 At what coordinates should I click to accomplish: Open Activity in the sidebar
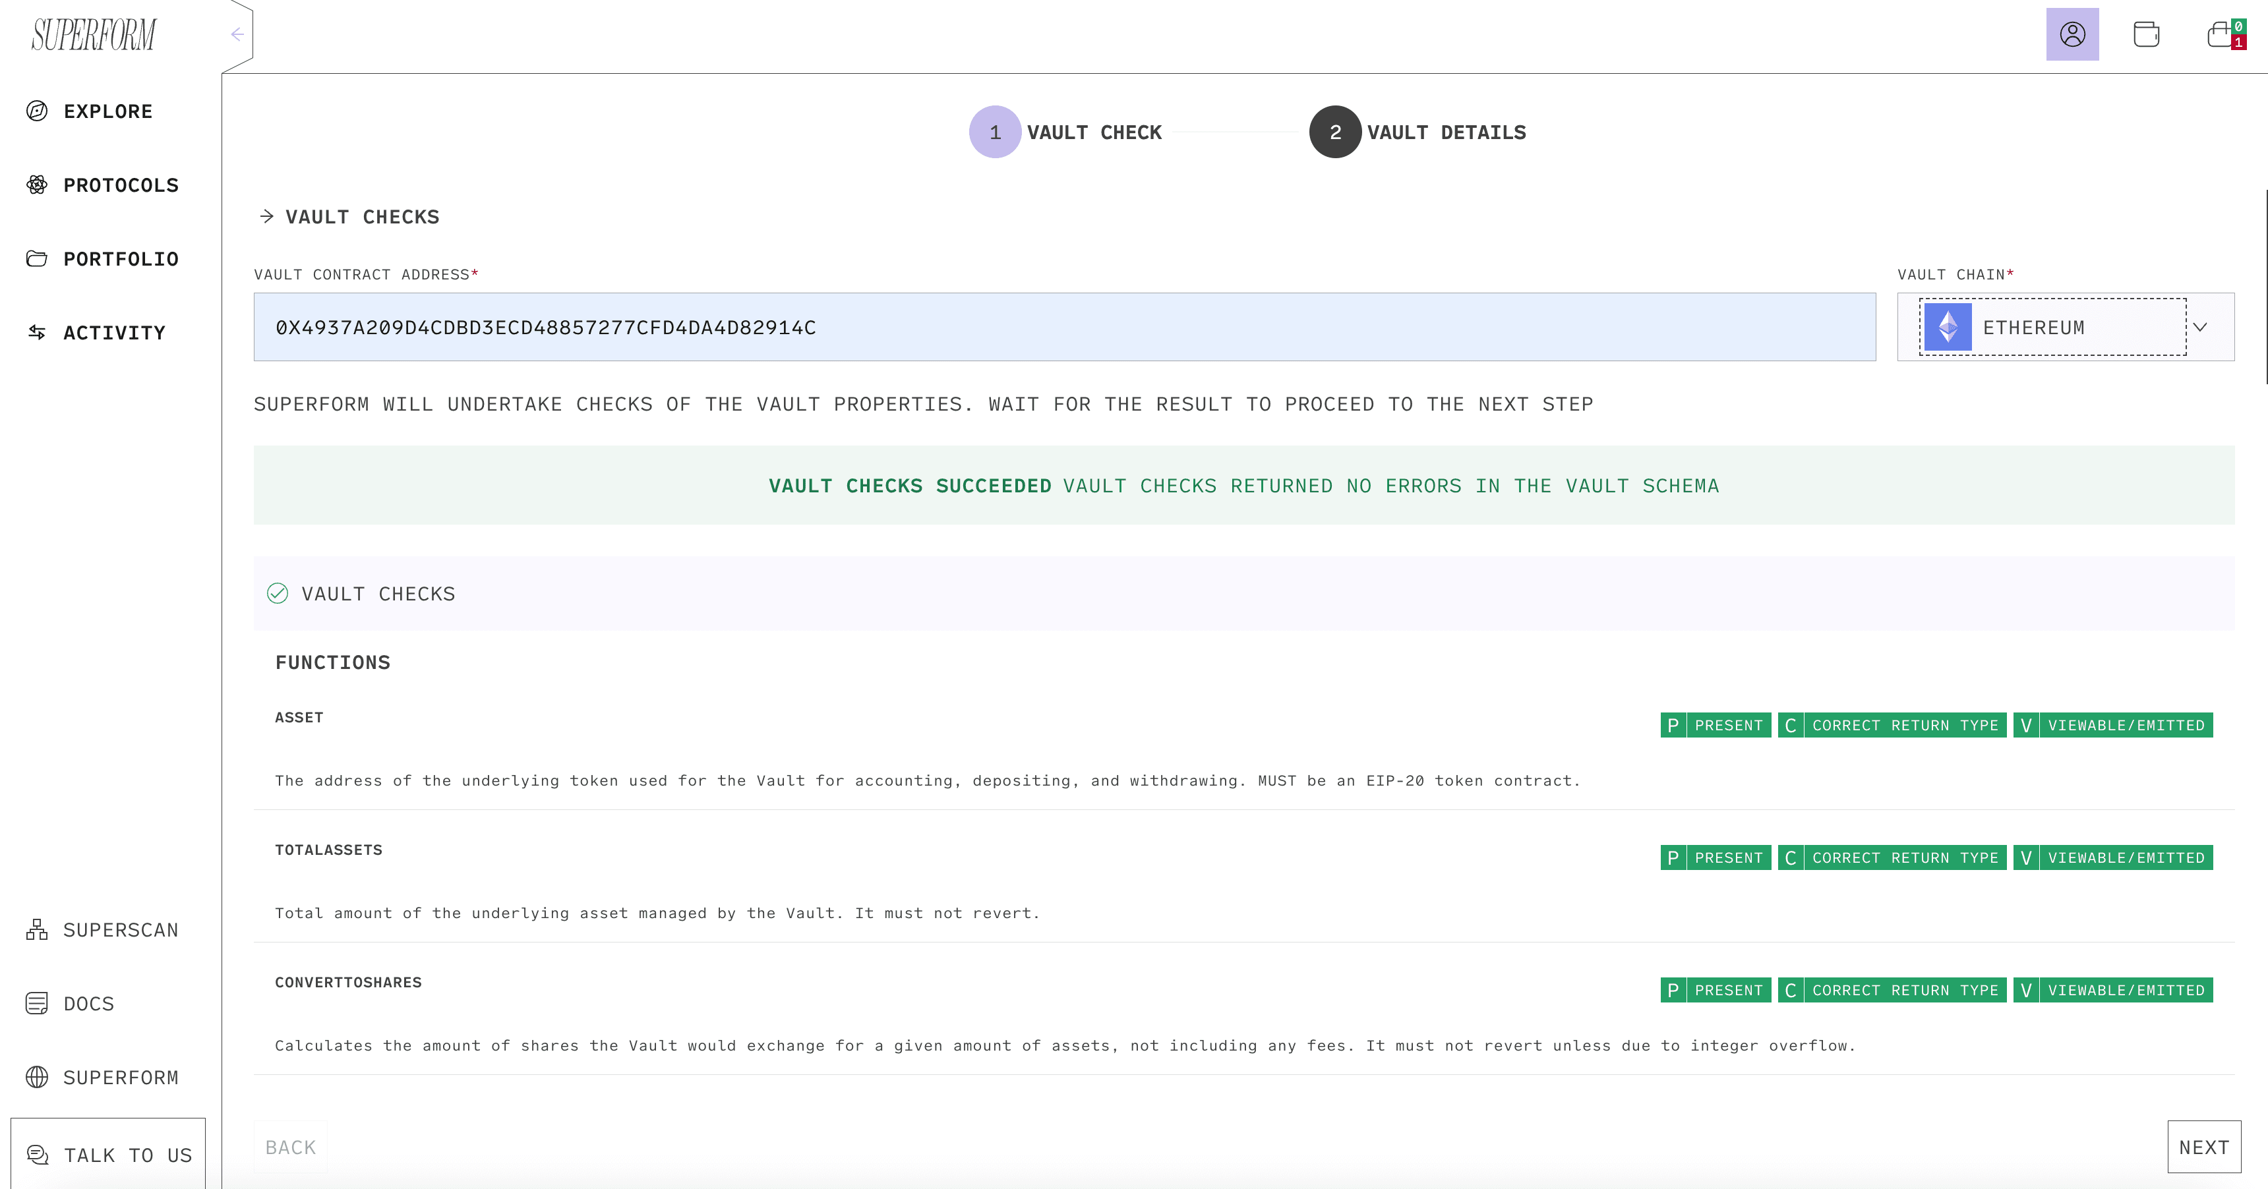[96, 333]
